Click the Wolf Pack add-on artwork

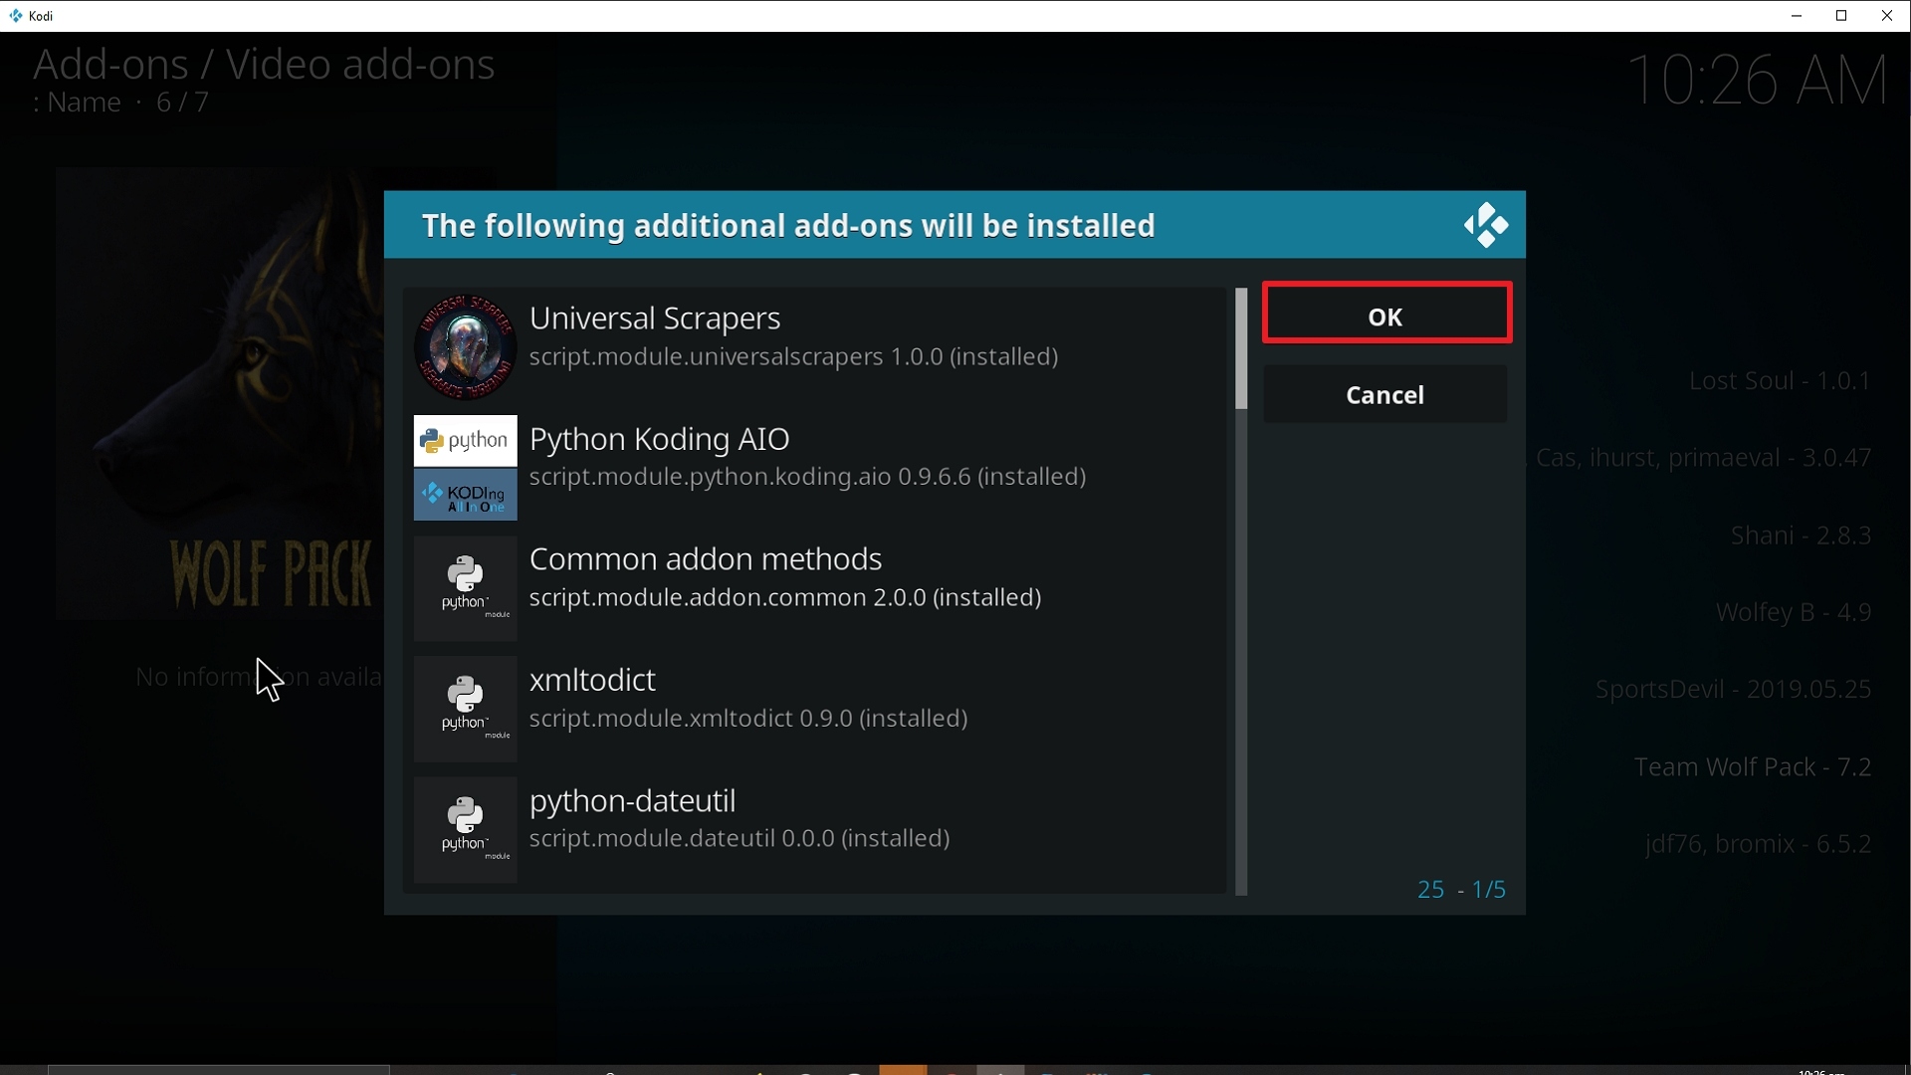pos(219,393)
